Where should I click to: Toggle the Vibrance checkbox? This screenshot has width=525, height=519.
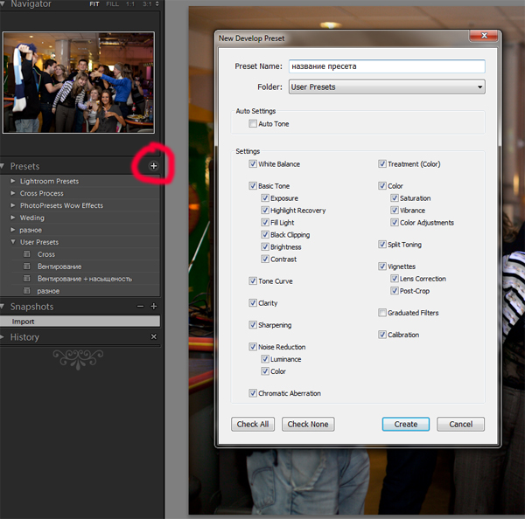(x=395, y=211)
